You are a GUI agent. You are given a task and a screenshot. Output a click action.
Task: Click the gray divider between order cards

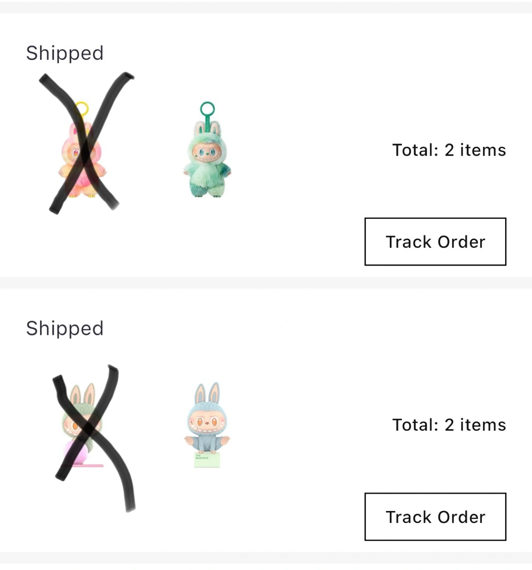click(266, 283)
